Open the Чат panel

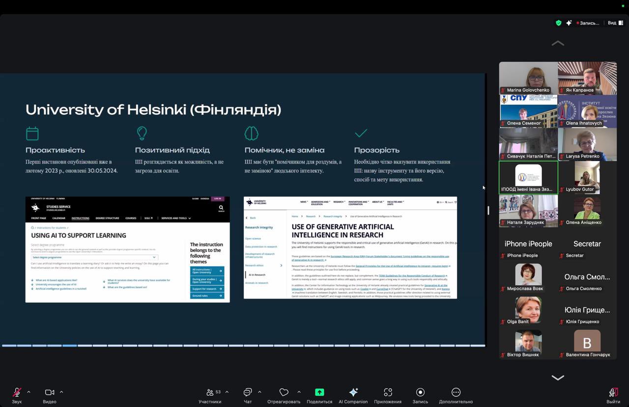248,395
